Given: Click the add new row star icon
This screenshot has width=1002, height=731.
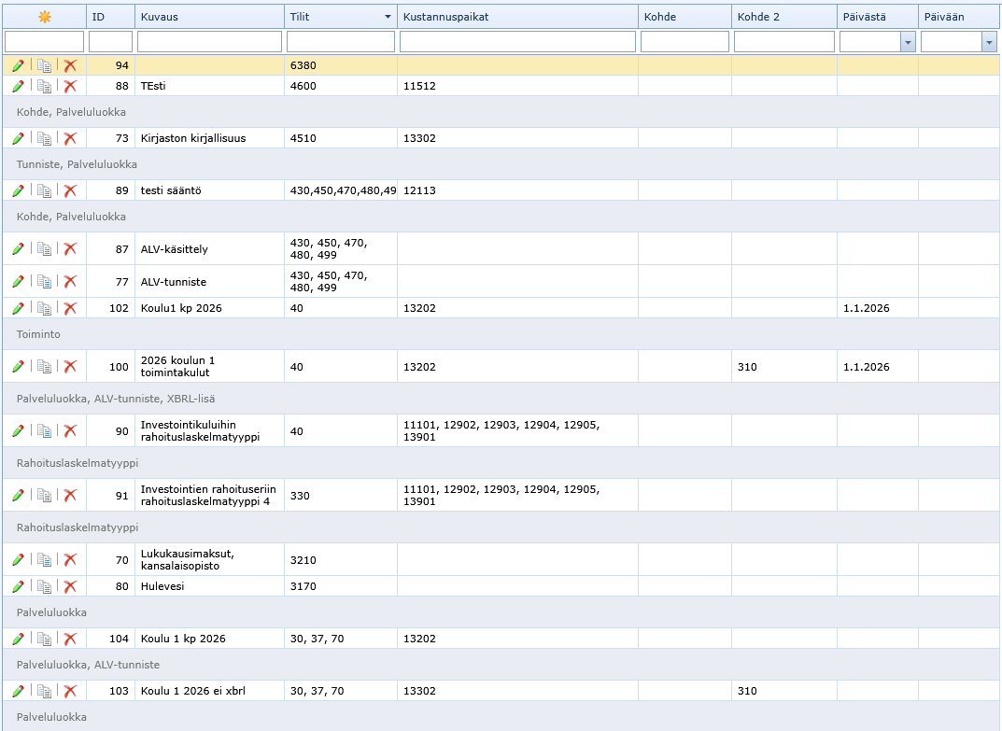Looking at the screenshot, I should [44, 17].
